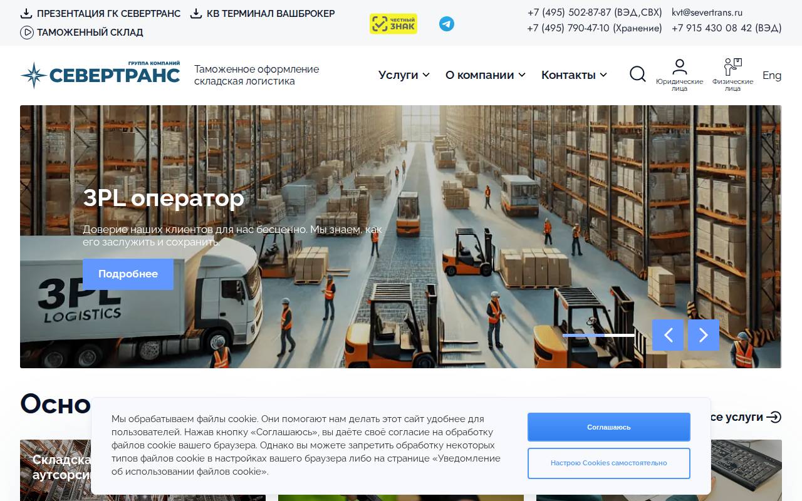
Task: Call +7 (495) 790-47-10 Хранение number
Action: pyautogui.click(x=595, y=28)
